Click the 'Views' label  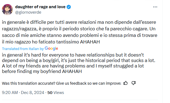tap(59, 93)
